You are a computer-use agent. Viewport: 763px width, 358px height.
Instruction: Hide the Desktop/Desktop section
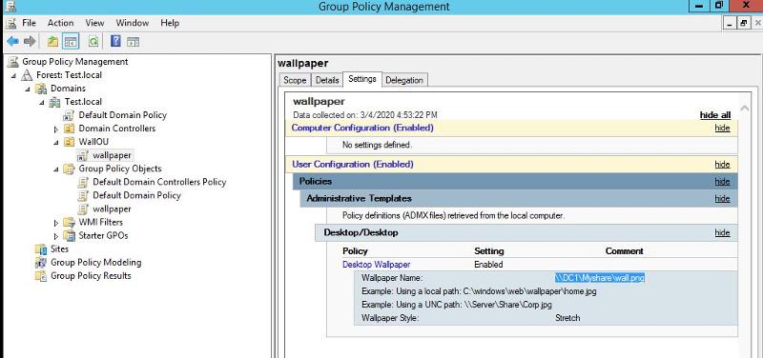[722, 232]
